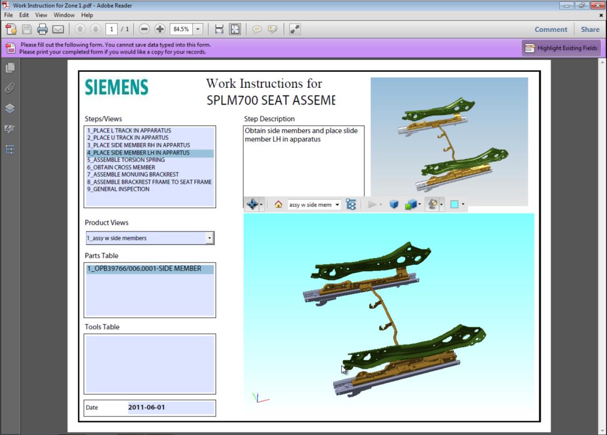The image size is (607, 435).
Task: Select step 4_PLACE SIDE MEMBER LH IN APPARTUS
Action: 150,153
